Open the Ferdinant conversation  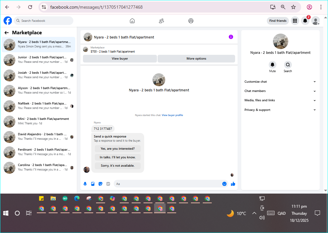(x=38, y=152)
